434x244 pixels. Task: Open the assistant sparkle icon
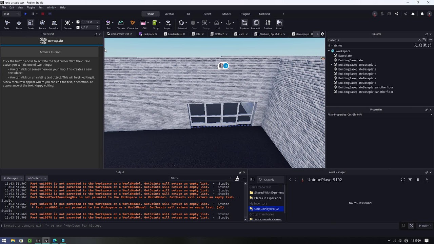tap(406, 14)
